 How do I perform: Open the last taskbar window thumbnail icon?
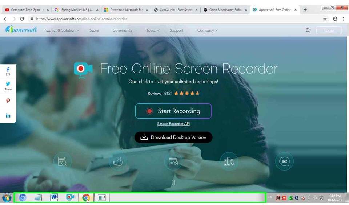point(102,197)
